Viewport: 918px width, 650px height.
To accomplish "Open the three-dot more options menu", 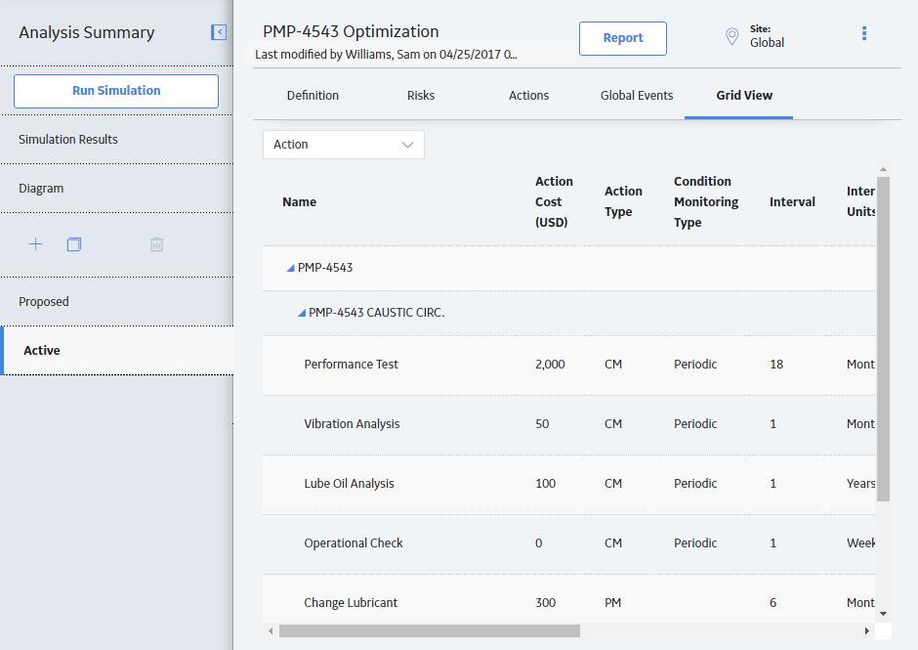I will click(x=864, y=33).
